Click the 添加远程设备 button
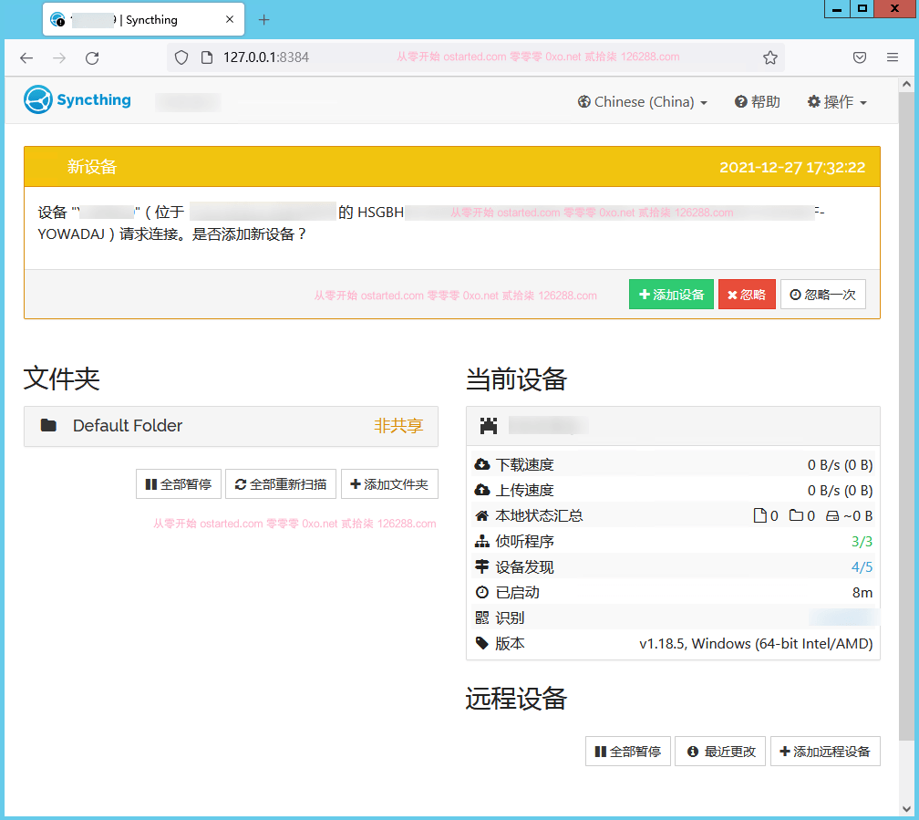The height and width of the screenshot is (820, 919). click(825, 752)
